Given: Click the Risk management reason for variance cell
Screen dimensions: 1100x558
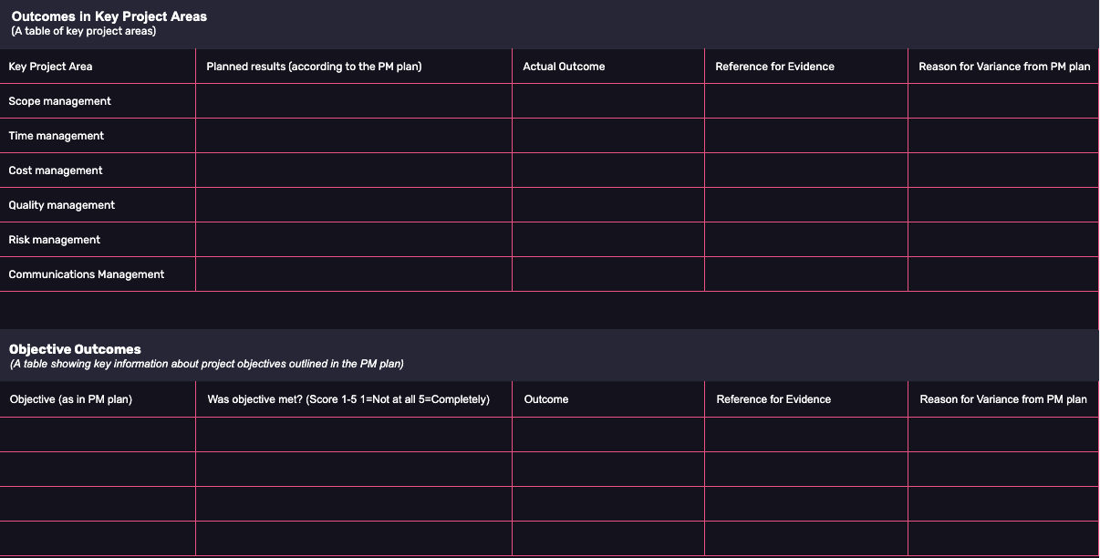Looking at the screenshot, I should point(1003,240).
